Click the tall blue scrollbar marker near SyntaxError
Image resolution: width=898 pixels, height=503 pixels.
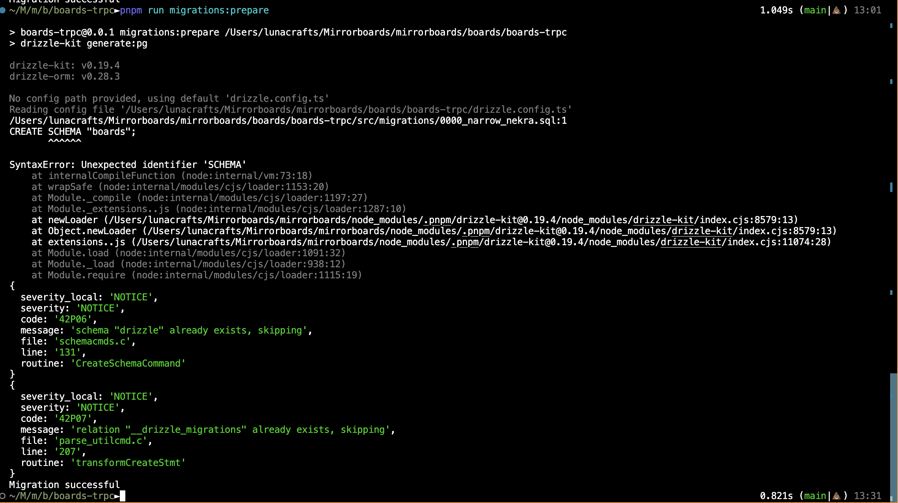point(891,187)
